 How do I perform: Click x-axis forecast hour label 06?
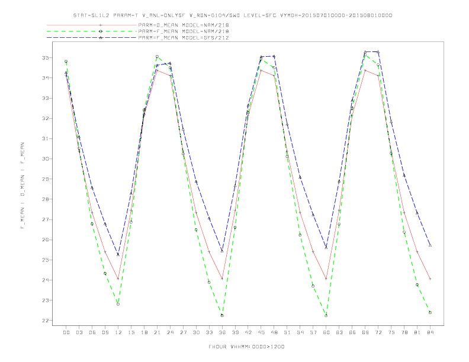[x=92, y=332]
